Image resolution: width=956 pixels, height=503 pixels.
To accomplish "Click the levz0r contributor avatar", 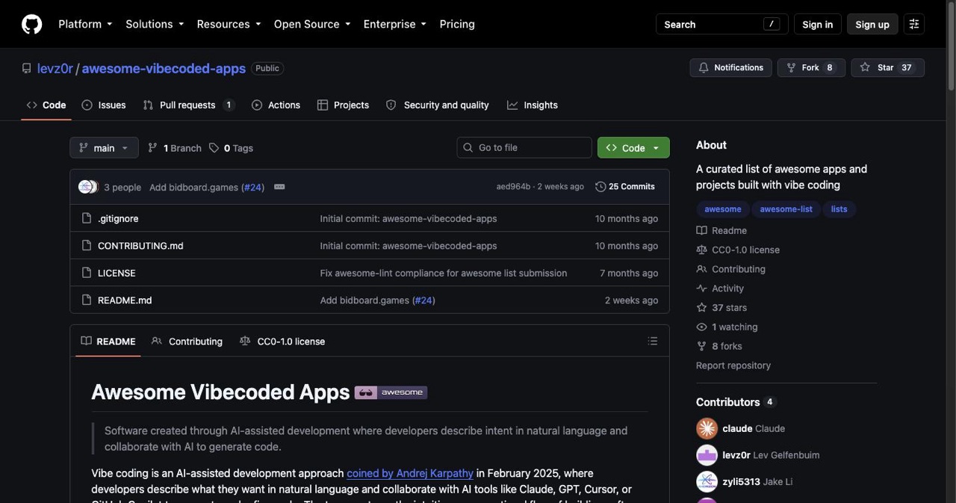I will pyautogui.click(x=707, y=455).
